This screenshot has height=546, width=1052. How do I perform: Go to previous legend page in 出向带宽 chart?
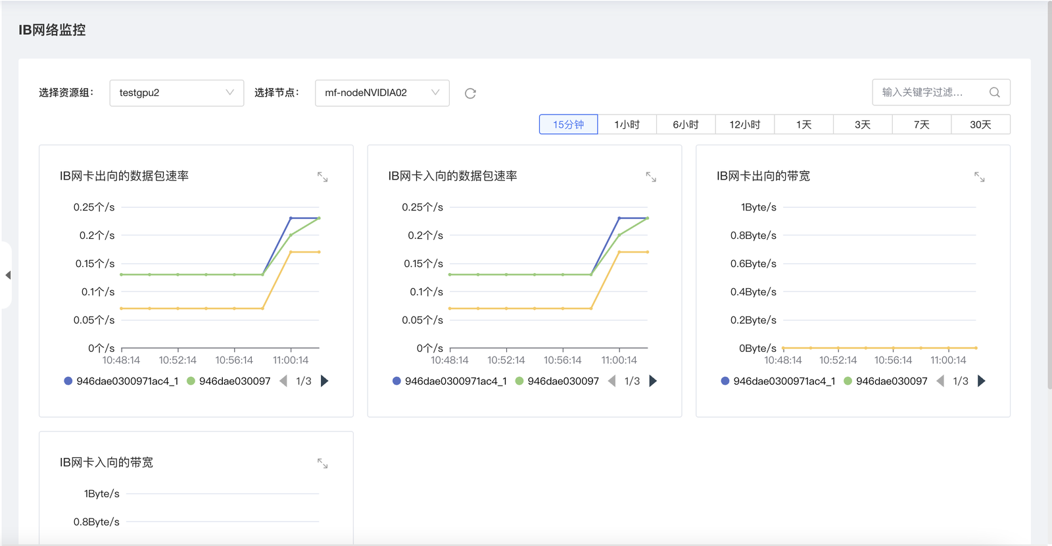940,381
